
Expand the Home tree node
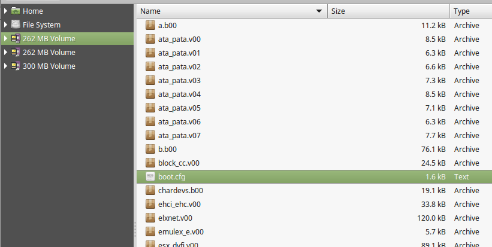(x=5, y=11)
